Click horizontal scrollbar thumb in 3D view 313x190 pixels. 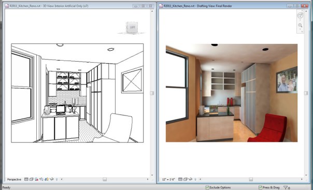105,180
